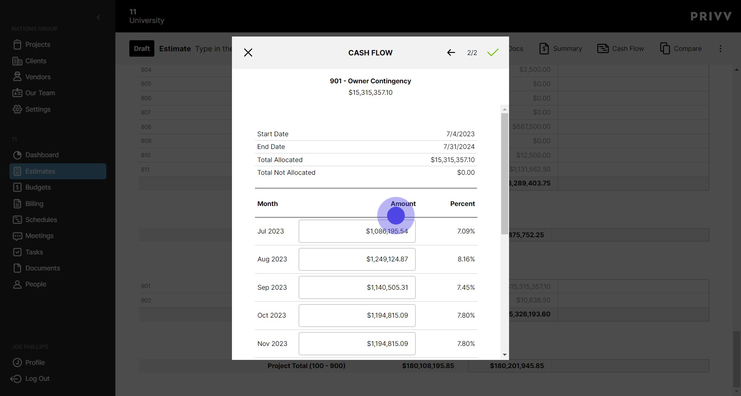The width and height of the screenshot is (741, 396).
Task: Open the three-dot more options menu
Action: (x=720, y=48)
